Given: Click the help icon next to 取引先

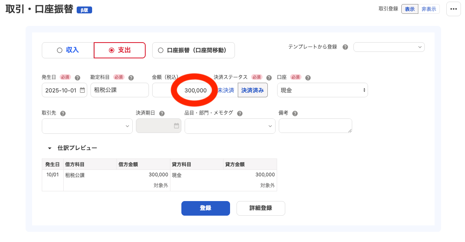Looking at the screenshot, I should (62, 113).
